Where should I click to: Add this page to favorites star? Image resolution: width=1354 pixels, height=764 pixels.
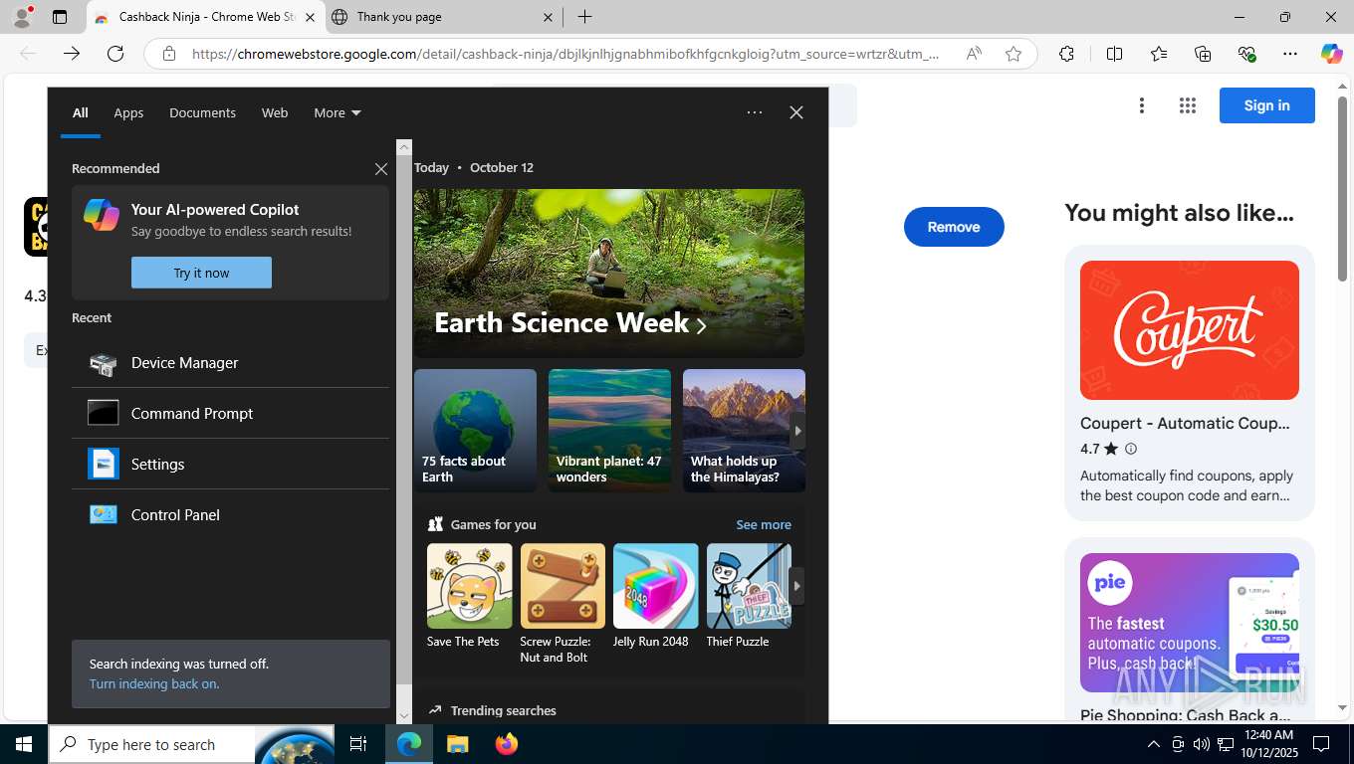coord(1014,54)
